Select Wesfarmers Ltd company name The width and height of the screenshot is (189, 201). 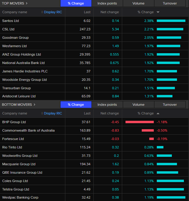coord(14,46)
